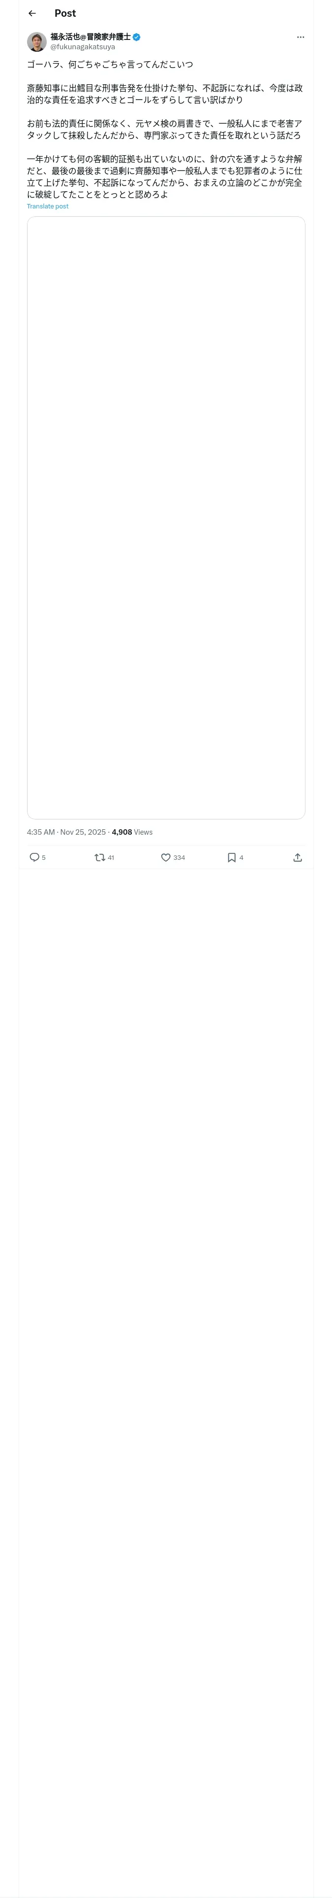Click the 4,908 Views count
Screen dimensions: 332x1898
(x=132, y=832)
